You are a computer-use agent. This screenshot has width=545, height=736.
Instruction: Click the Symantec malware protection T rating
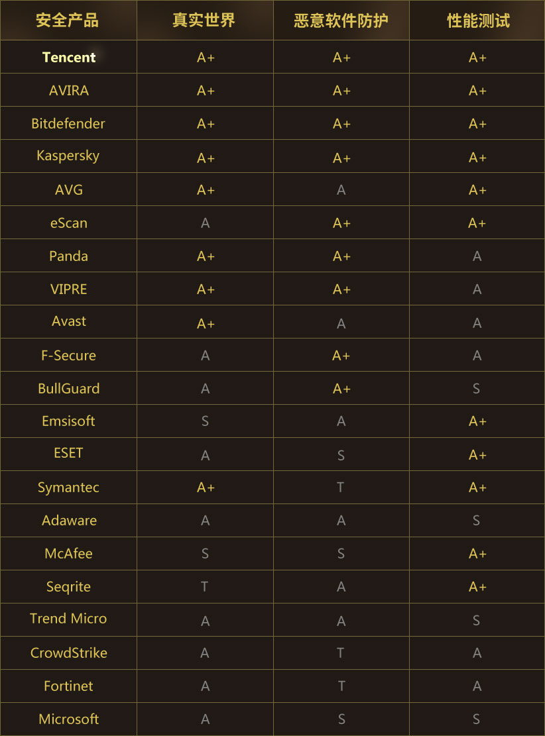[x=340, y=487]
